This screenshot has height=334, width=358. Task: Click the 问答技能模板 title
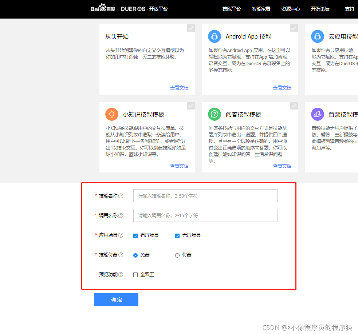tap(243, 114)
